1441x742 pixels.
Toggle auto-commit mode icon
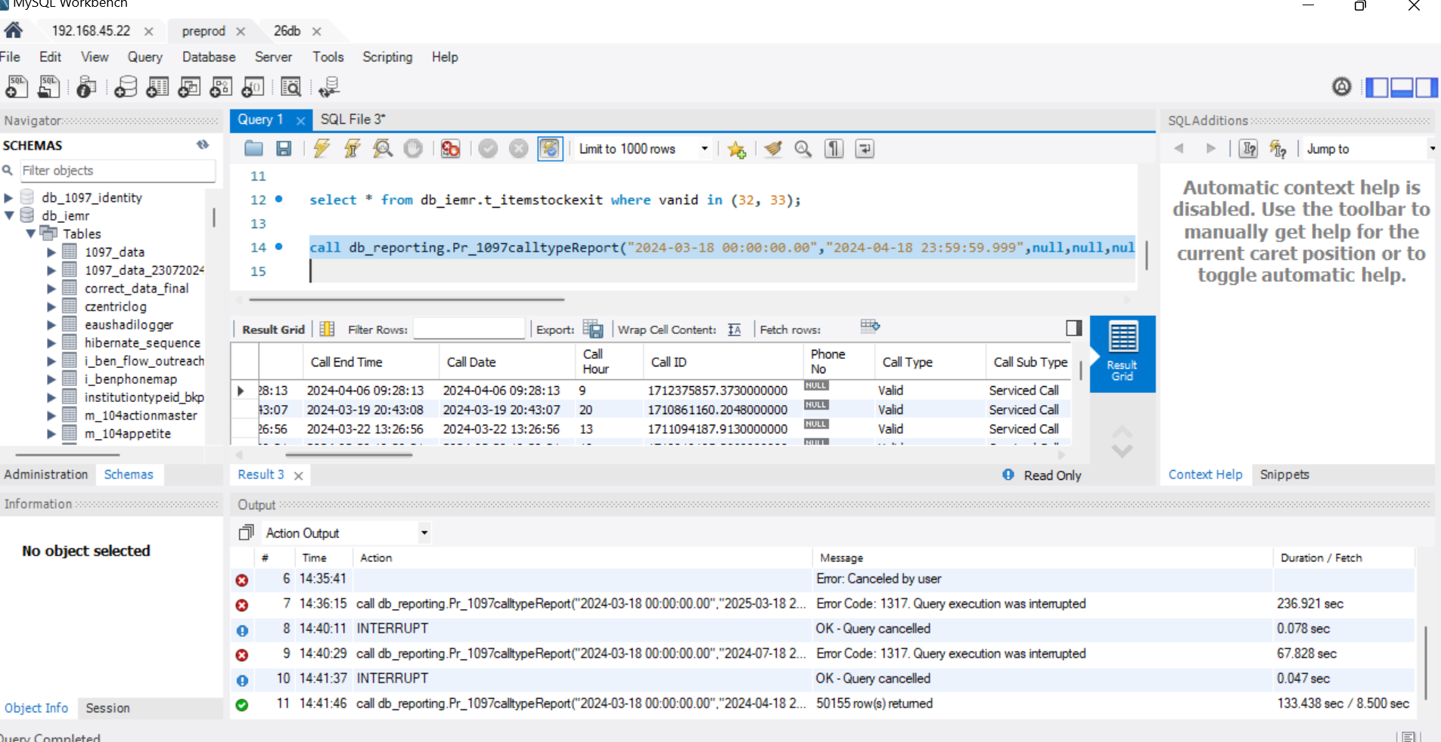click(x=550, y=149)
